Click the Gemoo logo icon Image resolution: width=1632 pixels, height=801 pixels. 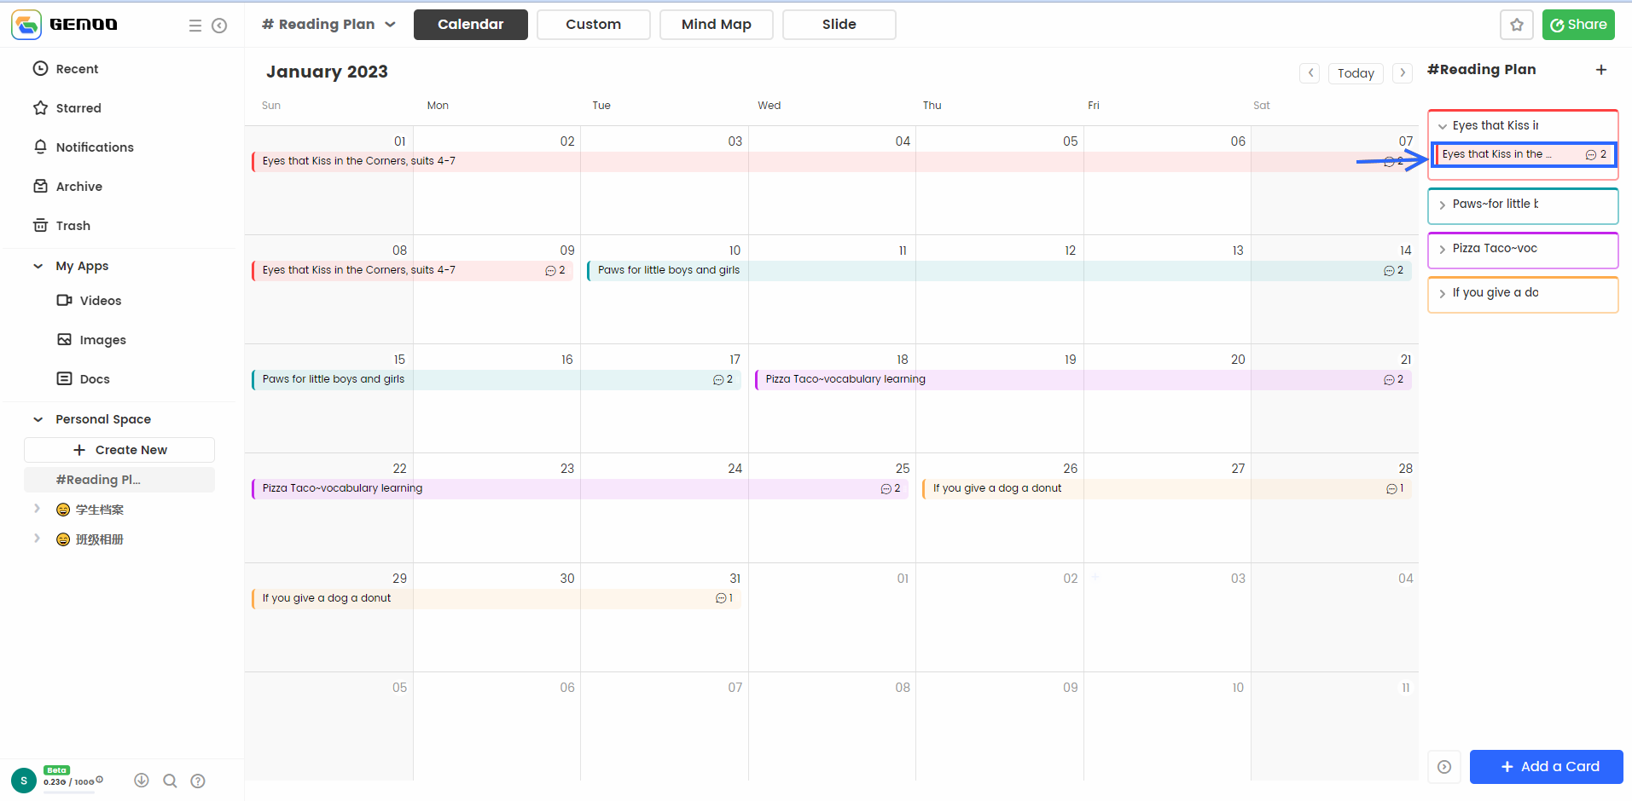(26, 25)
